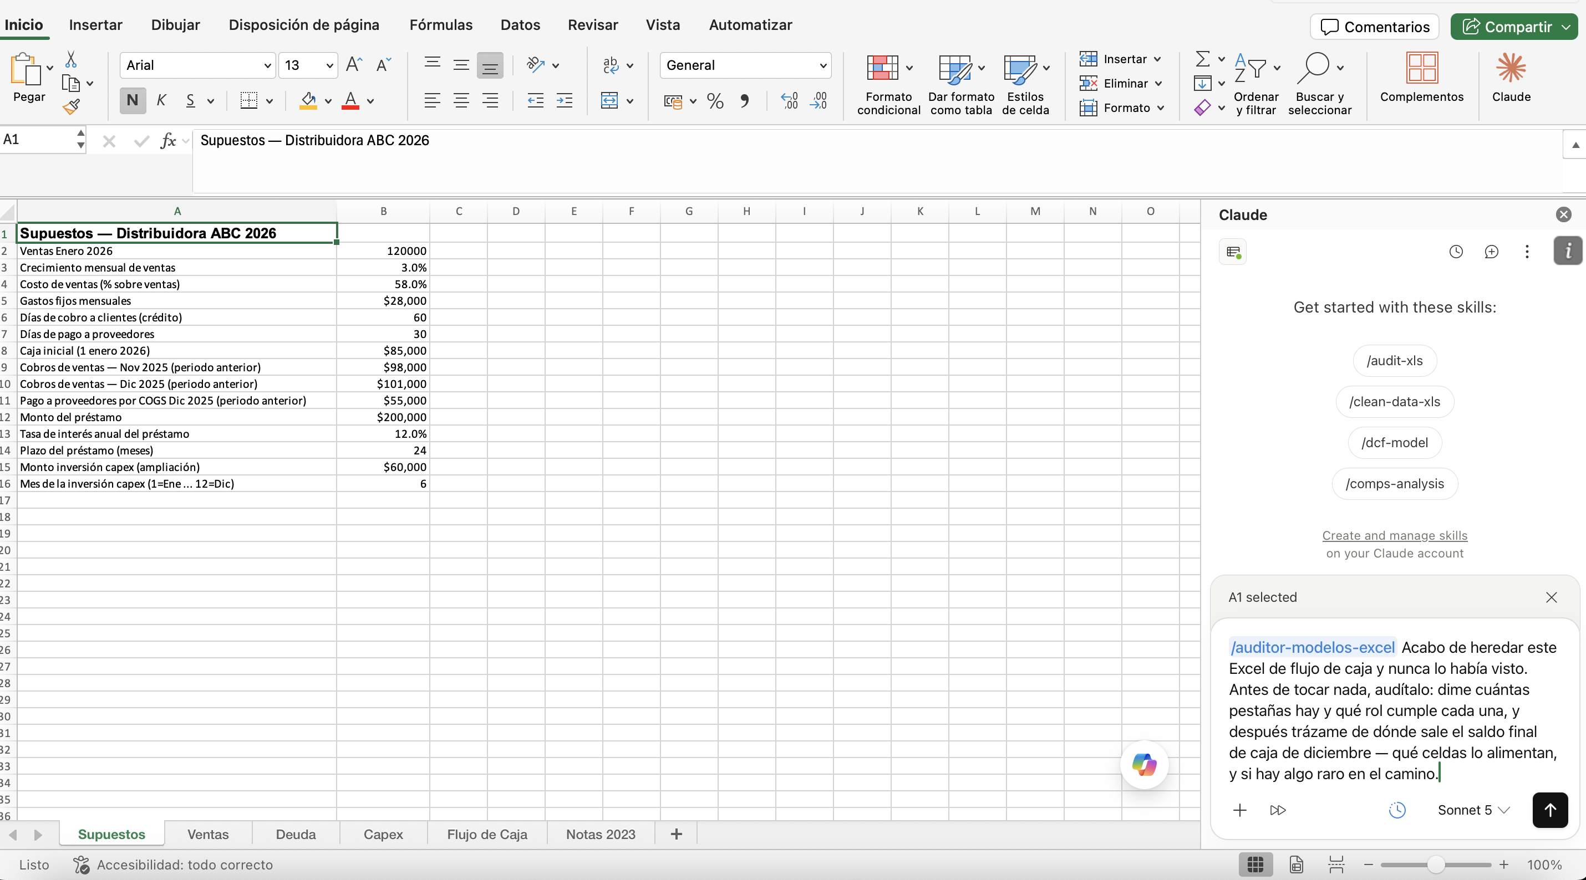Click the Comentarios button
This screenshot has width=1586, height=880.
click(x=1374, y=27)
